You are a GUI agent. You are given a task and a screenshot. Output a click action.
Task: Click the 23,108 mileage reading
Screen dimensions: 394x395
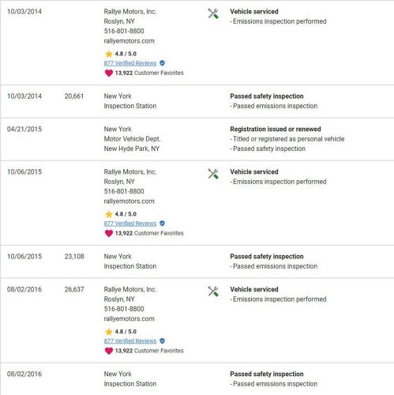(74, 257)
